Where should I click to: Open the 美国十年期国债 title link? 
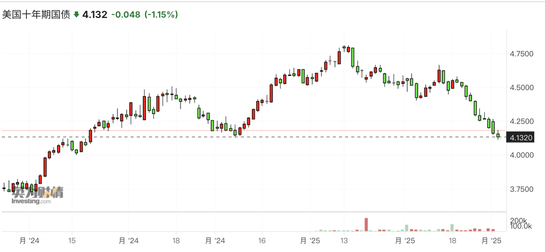coord(36,15)
